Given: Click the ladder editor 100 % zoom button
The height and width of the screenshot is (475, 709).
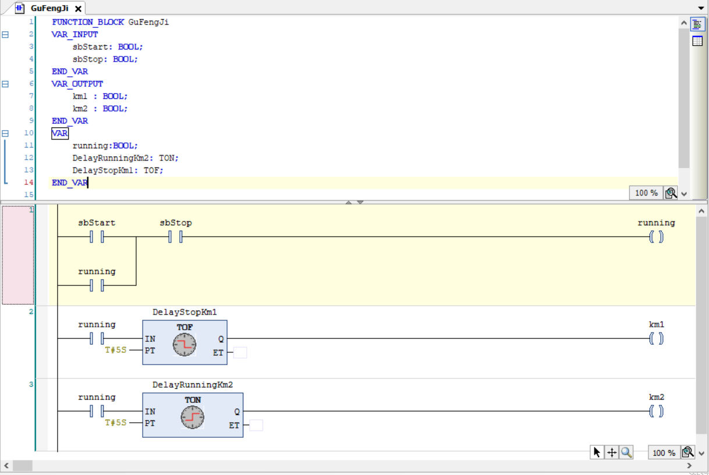Looking at the screenshot, I should (x=664, y=452).
